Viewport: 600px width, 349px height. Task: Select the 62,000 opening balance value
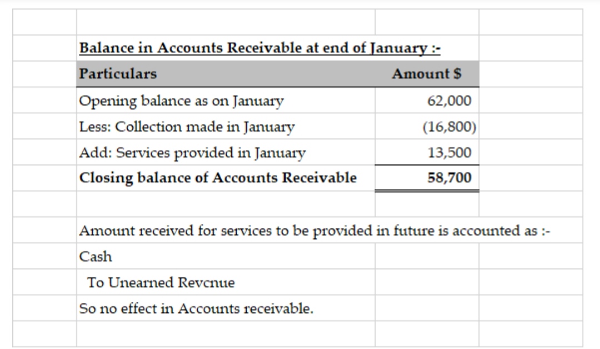point(449,101)
